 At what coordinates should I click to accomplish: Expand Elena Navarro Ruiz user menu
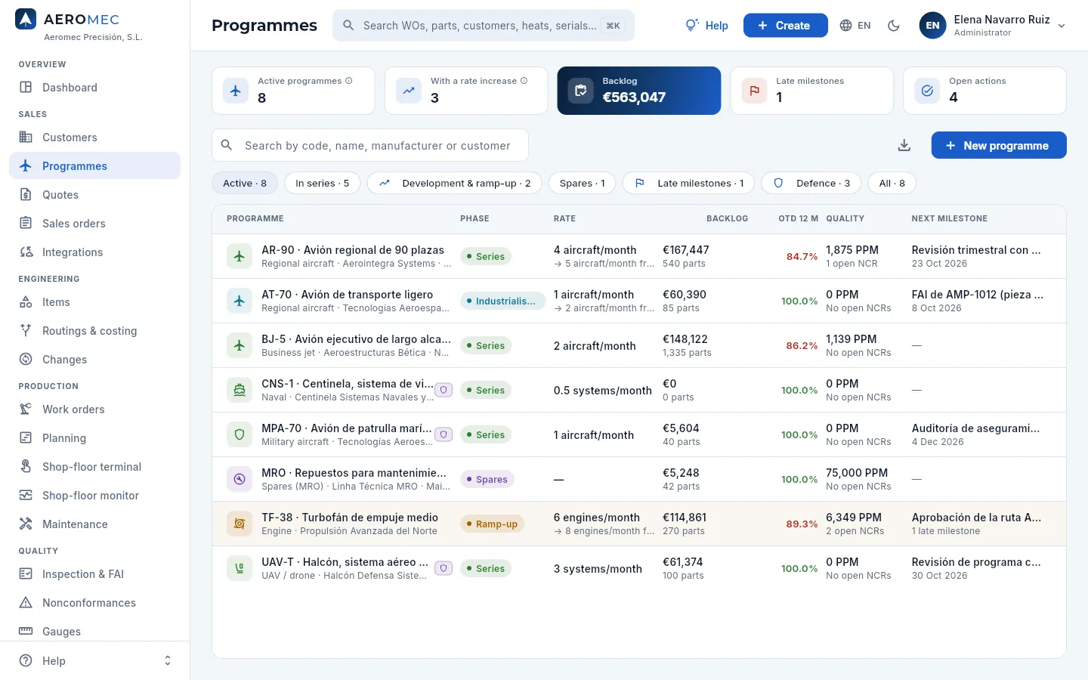pos(993,26)
